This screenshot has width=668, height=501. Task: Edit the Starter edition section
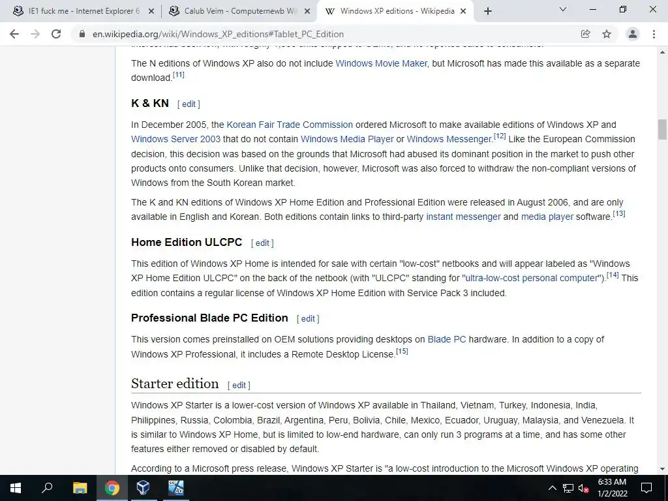click(239, 385)
